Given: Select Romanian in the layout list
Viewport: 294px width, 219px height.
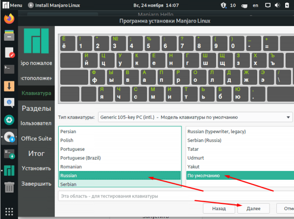Looking at the screenshot, I should [x=120, y=167].
